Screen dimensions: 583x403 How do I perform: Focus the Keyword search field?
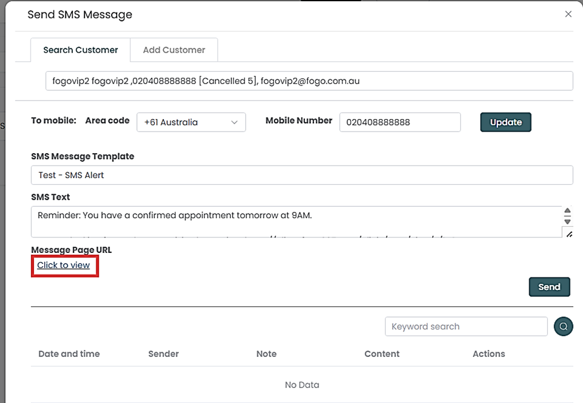tap(466, 326)
